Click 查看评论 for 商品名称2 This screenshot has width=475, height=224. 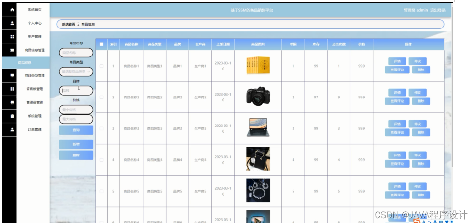[397, 101]
